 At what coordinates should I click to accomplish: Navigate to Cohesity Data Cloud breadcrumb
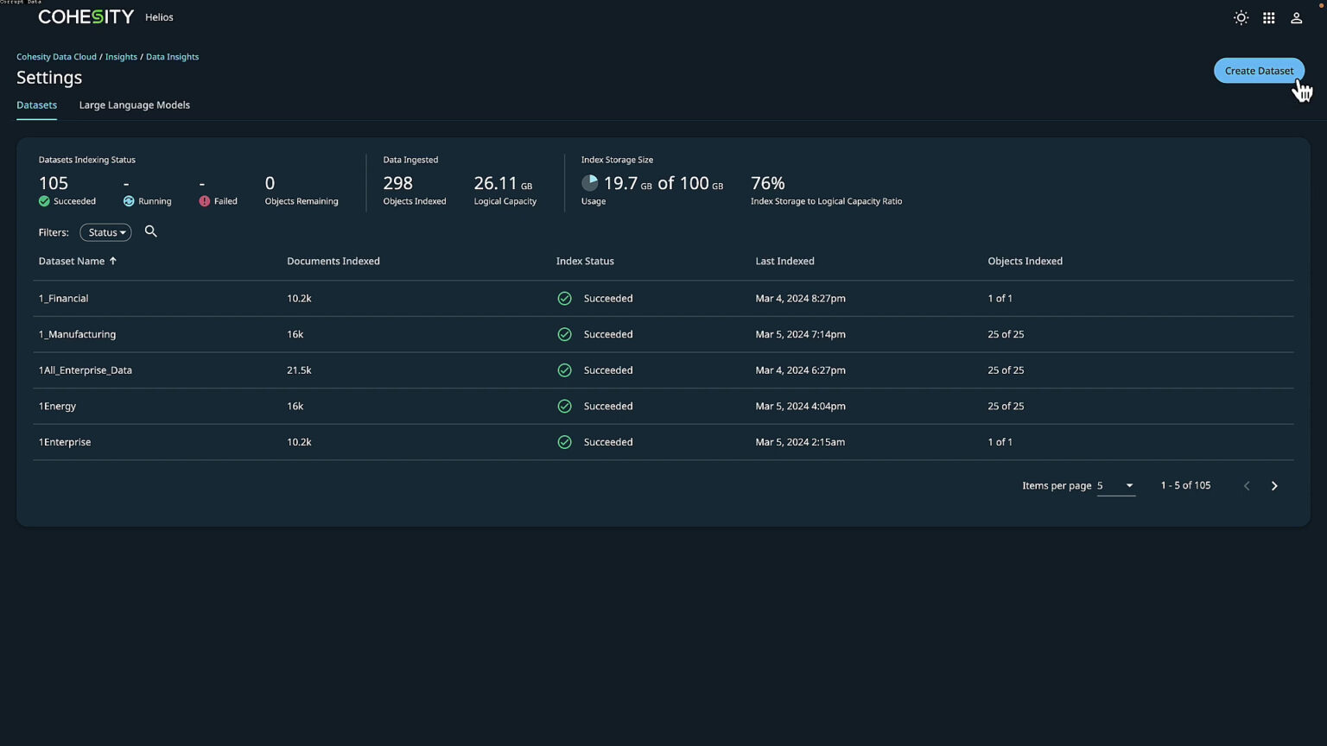(x=56, y=56)
